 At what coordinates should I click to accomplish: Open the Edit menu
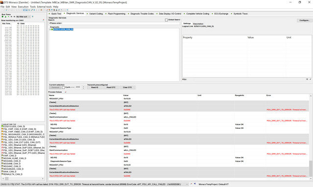tap(8, 6)
